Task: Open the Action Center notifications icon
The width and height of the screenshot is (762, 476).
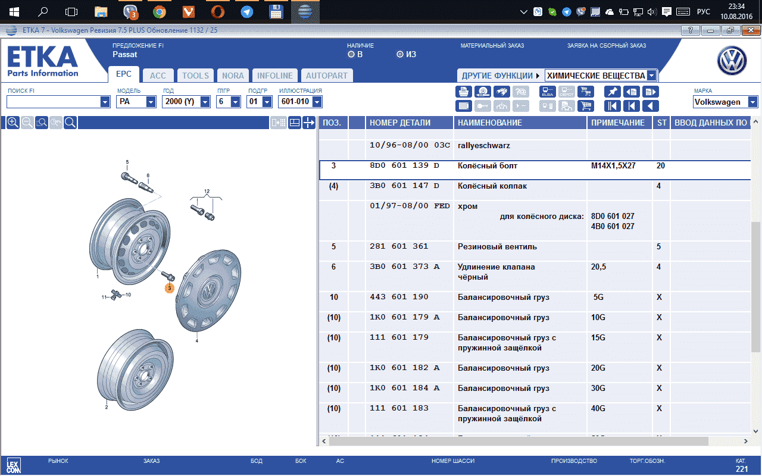Action: (667, 11)
